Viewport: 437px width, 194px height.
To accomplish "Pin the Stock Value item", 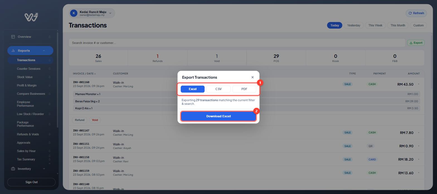I will (x=50, y=77).
